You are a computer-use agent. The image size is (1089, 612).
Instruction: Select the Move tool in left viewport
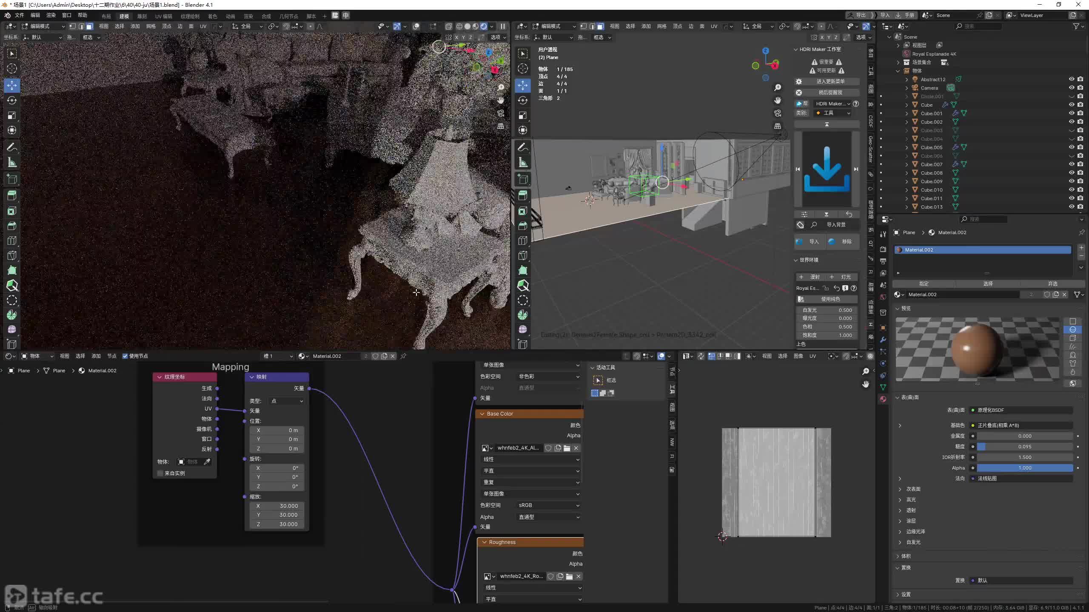tap(12, 85)
